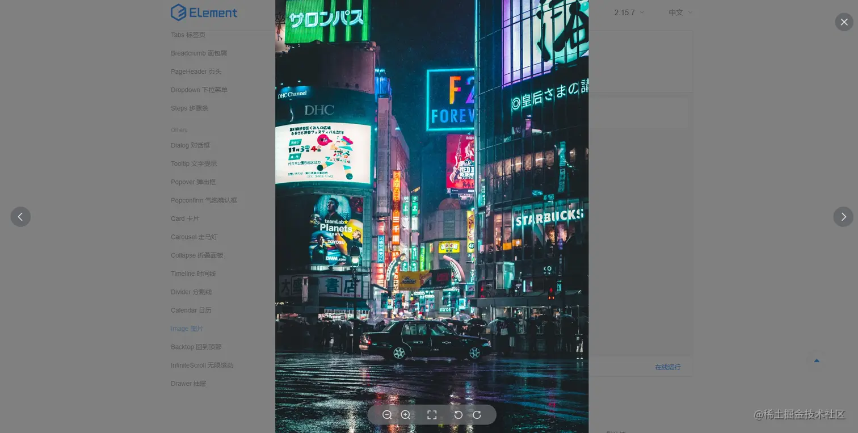
Task: Open the Steps 步骤条 menu item
Action: click(x=190, y=108)
